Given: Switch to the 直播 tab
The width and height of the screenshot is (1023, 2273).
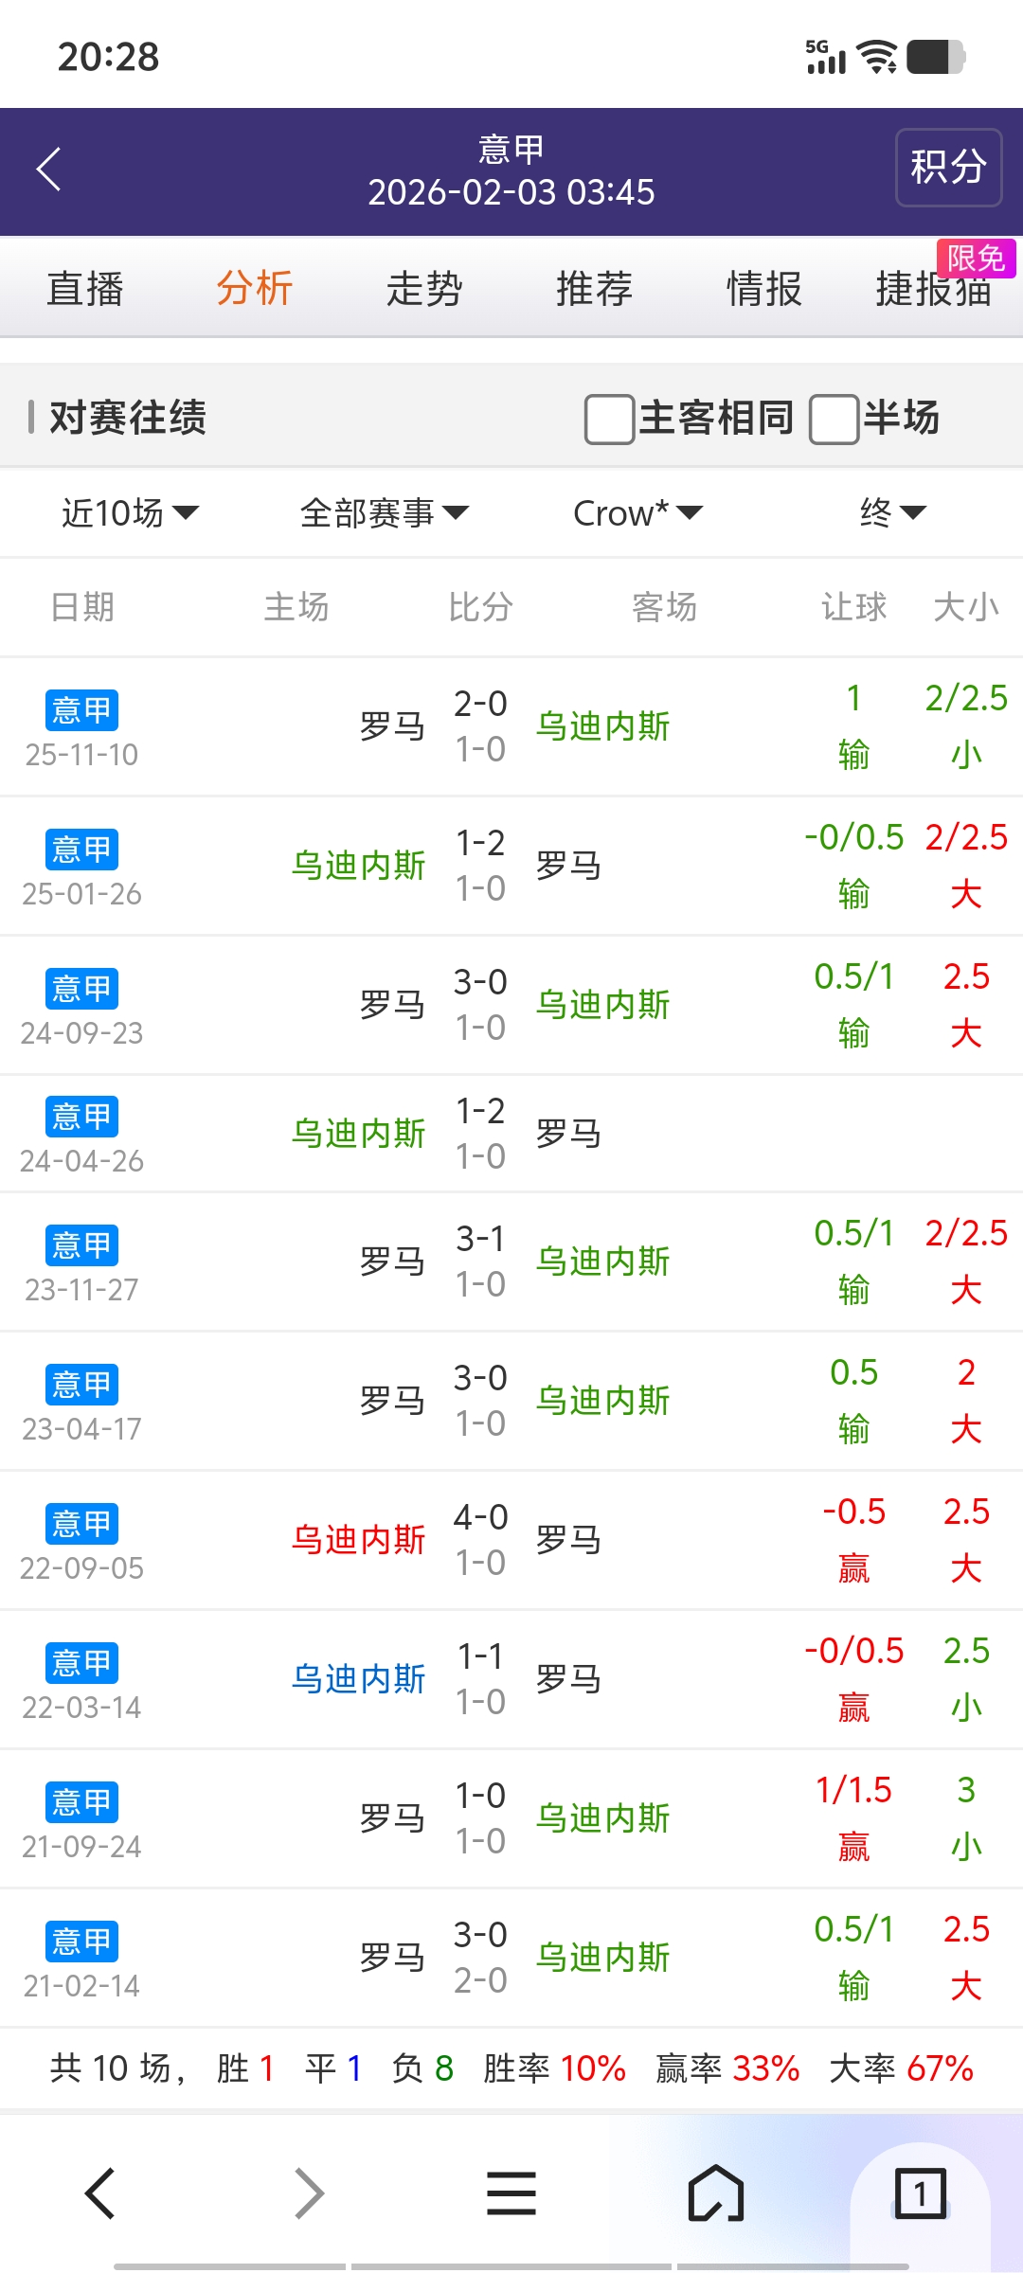Looking at the screenshot, I should click(85, 289).
